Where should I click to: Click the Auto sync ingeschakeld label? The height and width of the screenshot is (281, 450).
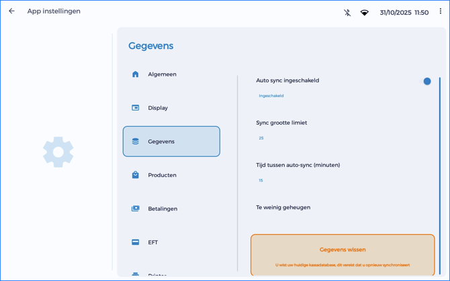coord(287,80)
